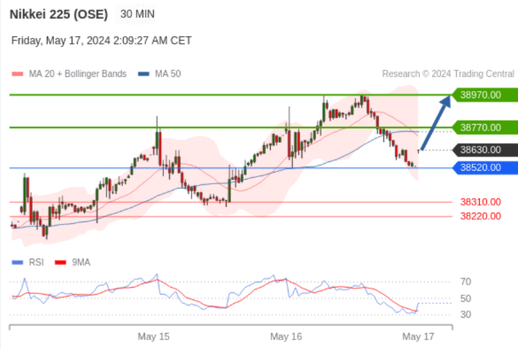Click the red 9MA legend swatch

60,262
